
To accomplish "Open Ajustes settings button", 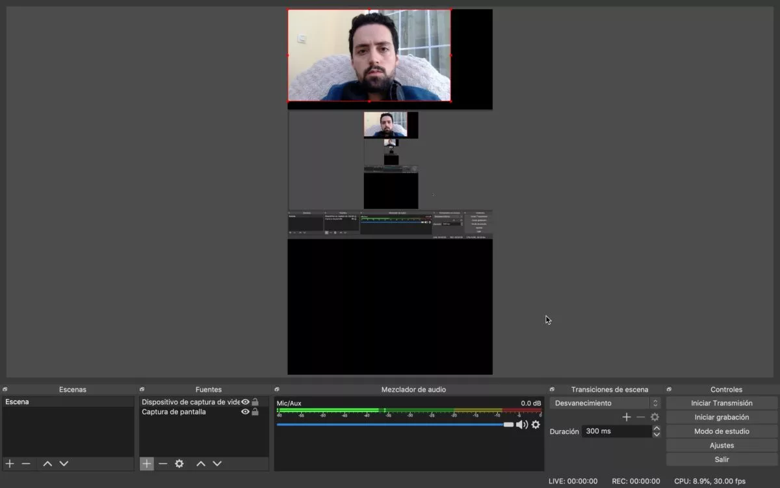I will [721, 446].
